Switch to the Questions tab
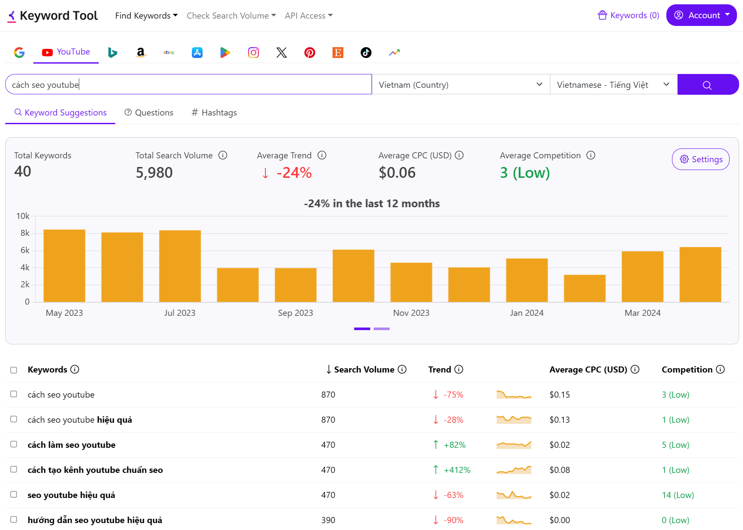Screen dimensions: 743x530 click(x=149, y=112)
